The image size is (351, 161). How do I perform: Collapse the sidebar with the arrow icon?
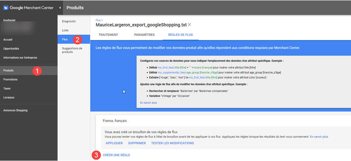tap(60, 7)
